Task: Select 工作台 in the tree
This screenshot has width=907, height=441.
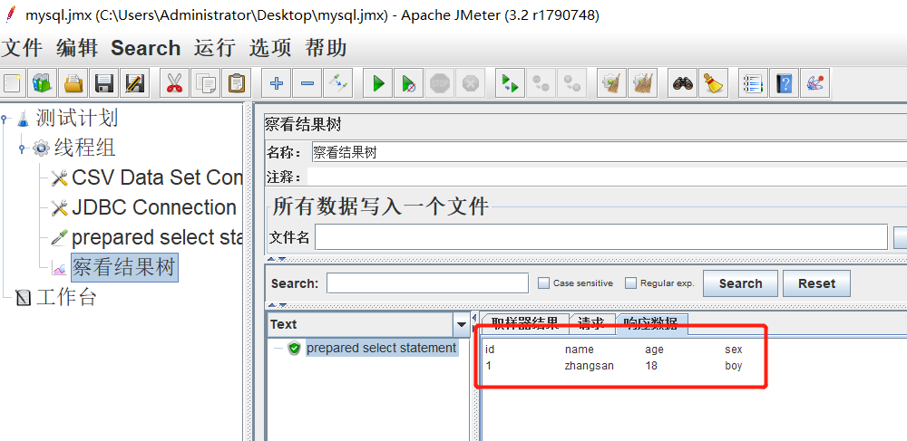Action: point(66,297)
